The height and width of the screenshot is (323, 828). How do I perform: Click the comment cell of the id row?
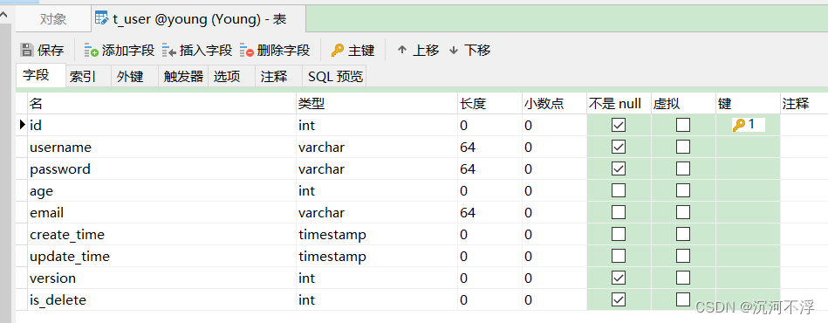point(804,126)
